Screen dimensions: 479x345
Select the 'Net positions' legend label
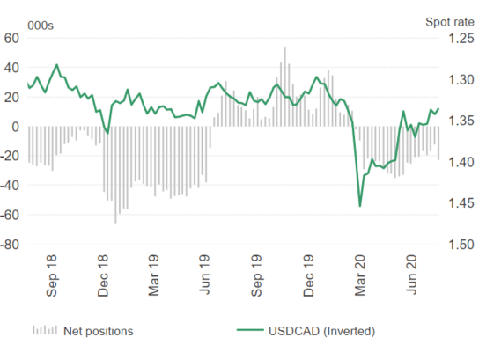coord(99,331)
